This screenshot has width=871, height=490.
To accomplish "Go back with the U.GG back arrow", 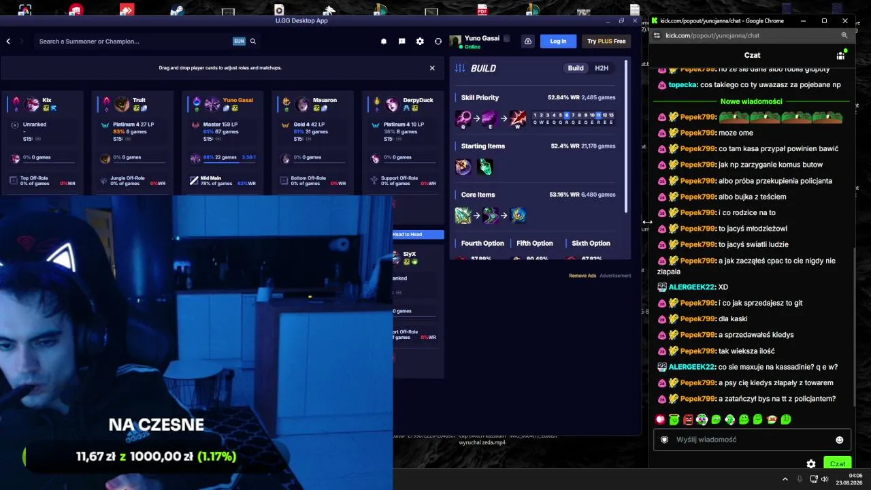I will [8, 42].
